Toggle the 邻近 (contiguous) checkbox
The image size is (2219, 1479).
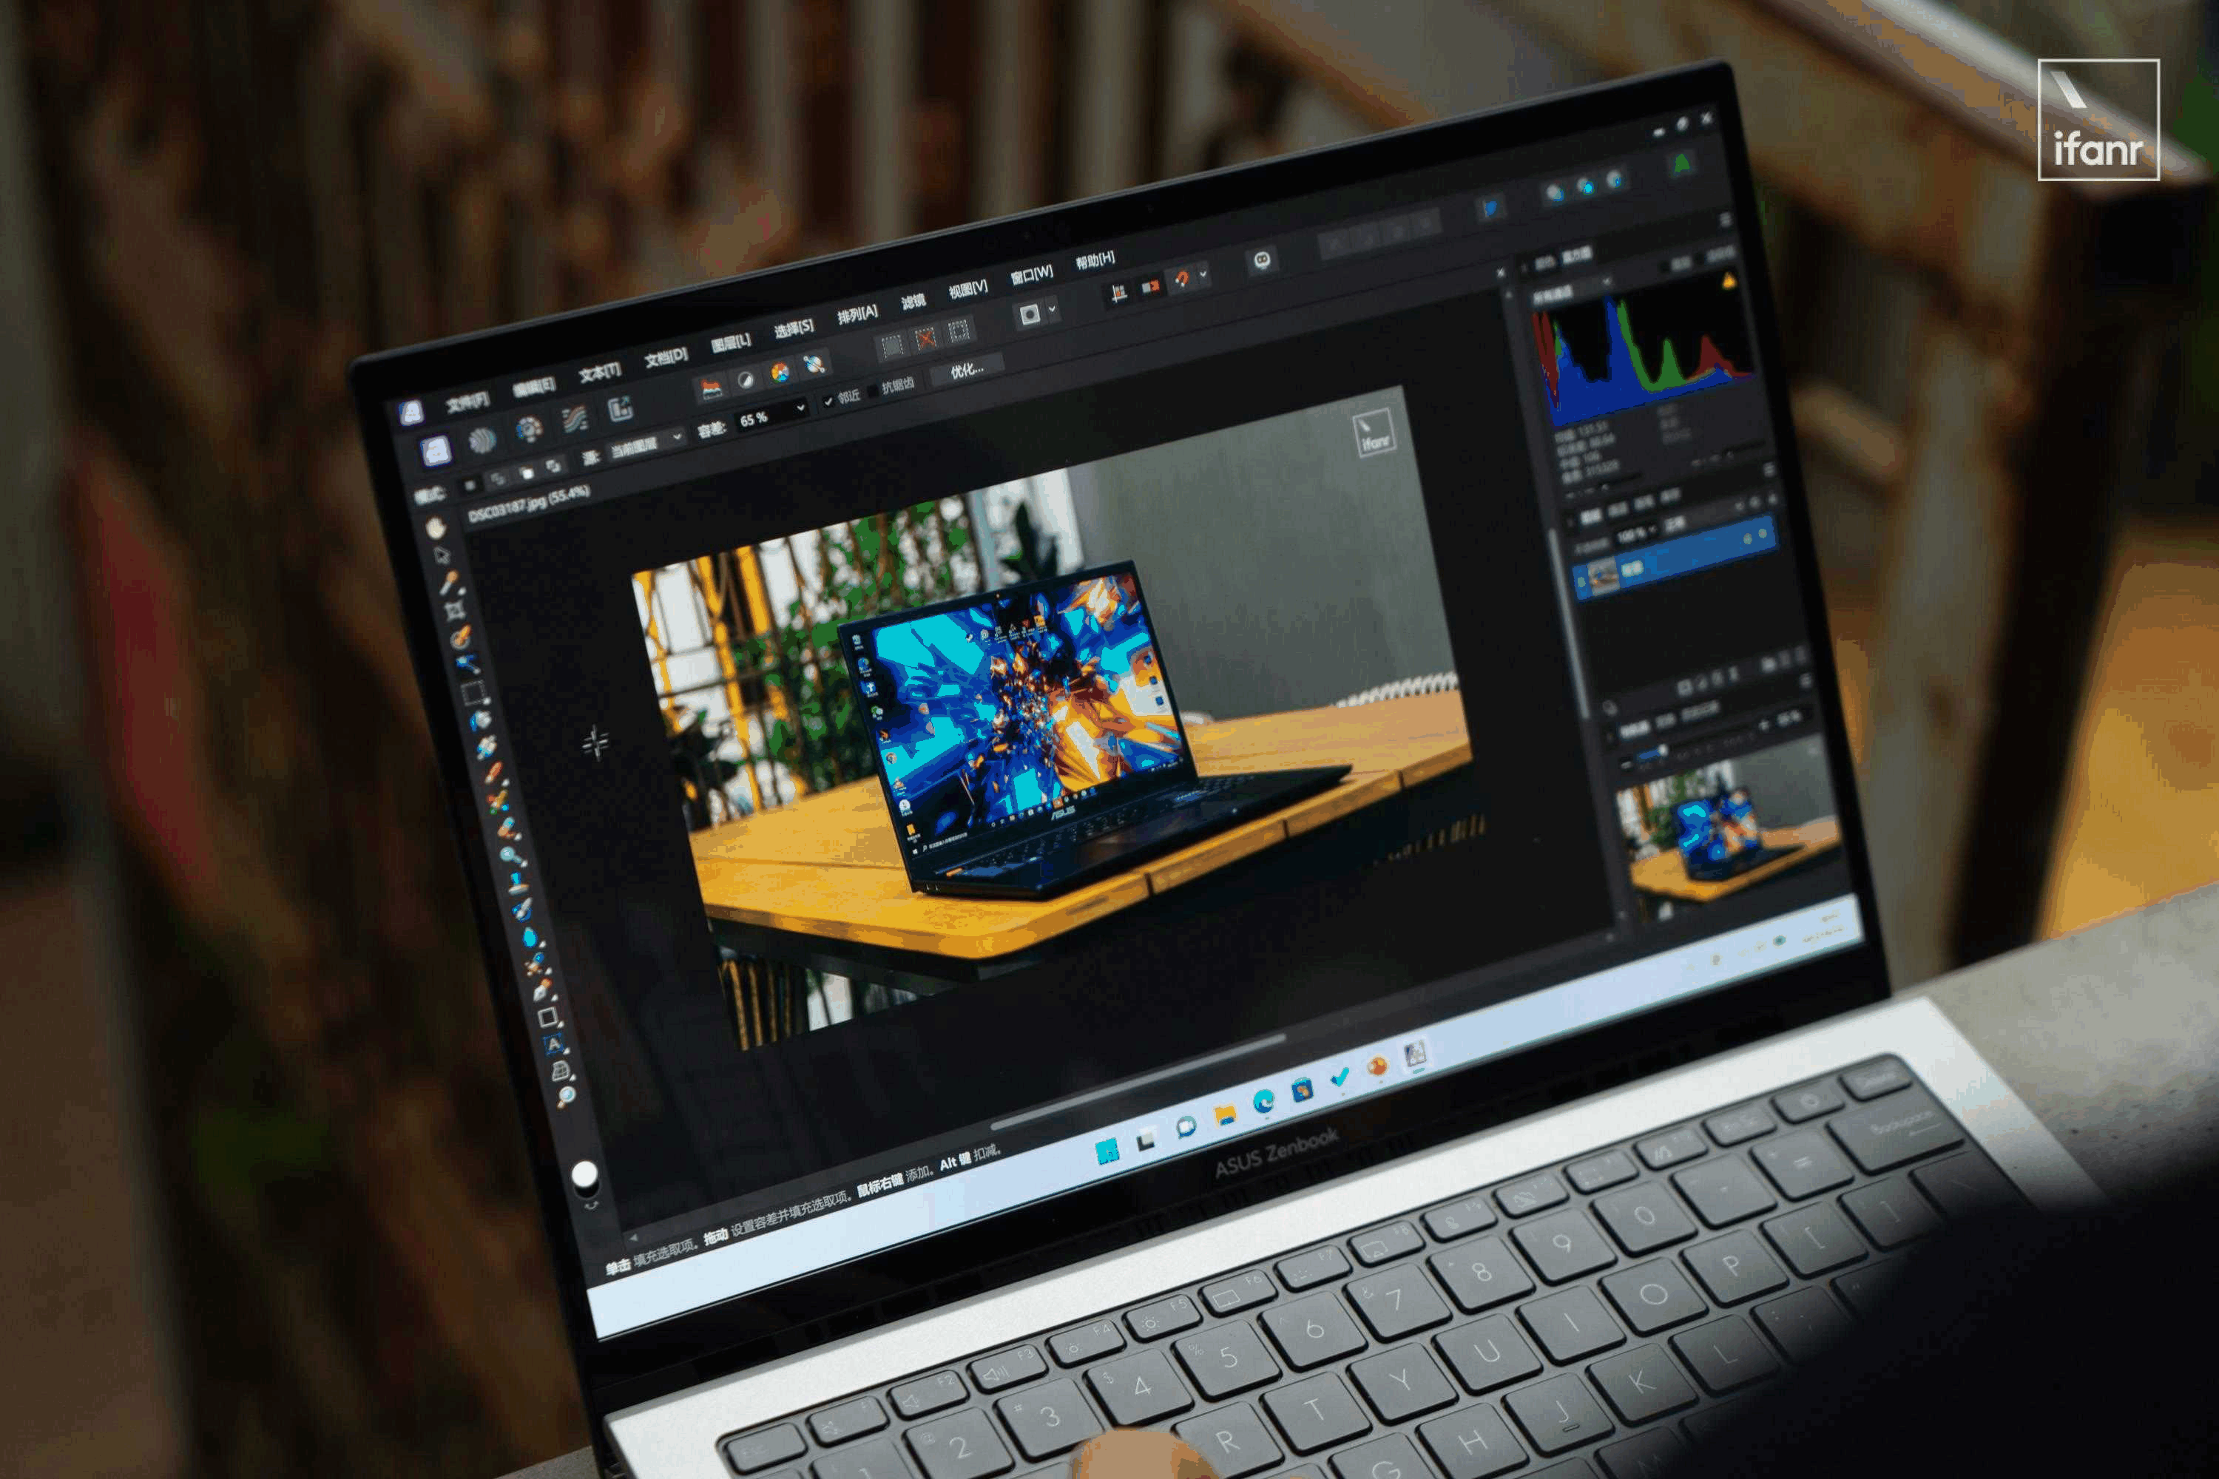828,402
